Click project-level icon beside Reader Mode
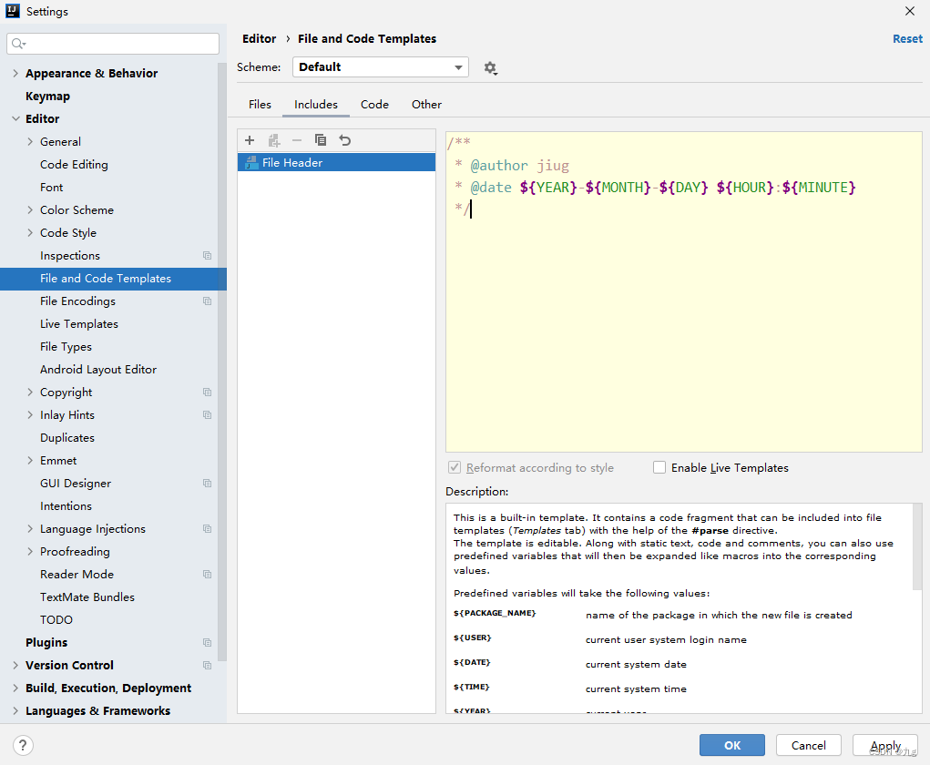This screenshot has width=930, height=765. pos(207,574)
